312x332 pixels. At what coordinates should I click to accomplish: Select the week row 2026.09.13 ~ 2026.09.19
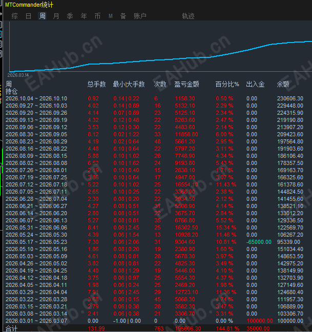point(154,120)
